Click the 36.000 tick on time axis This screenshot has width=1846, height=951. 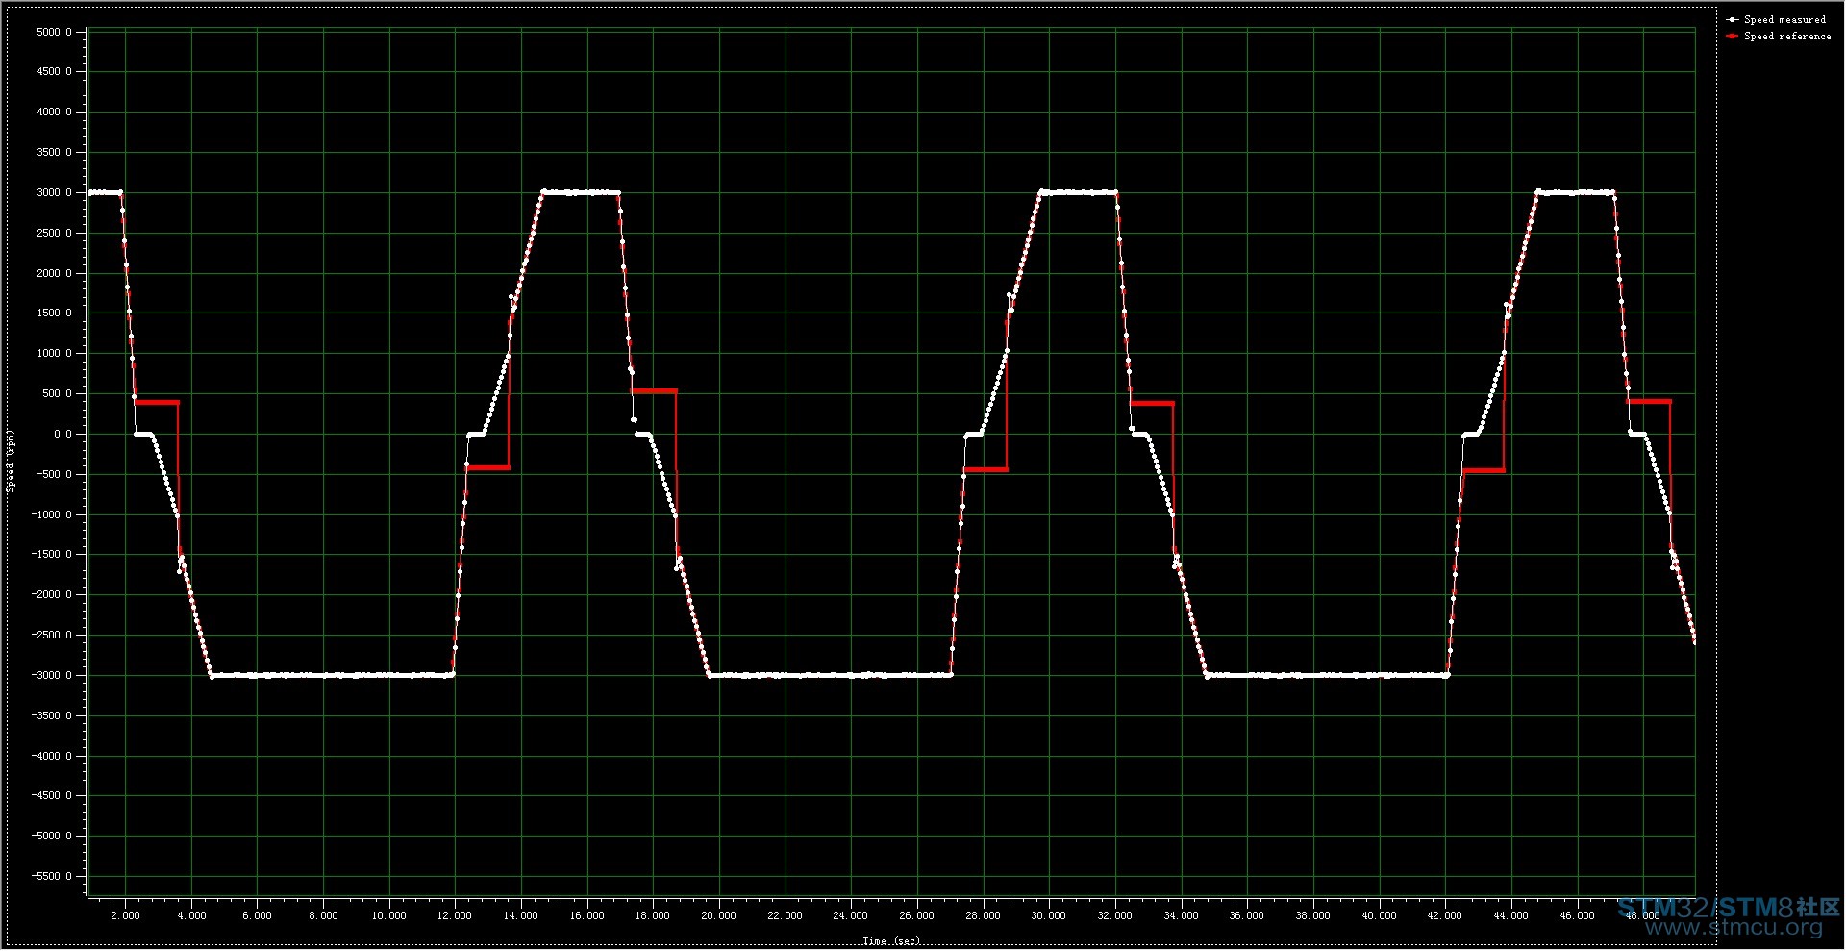[1246, 915]
